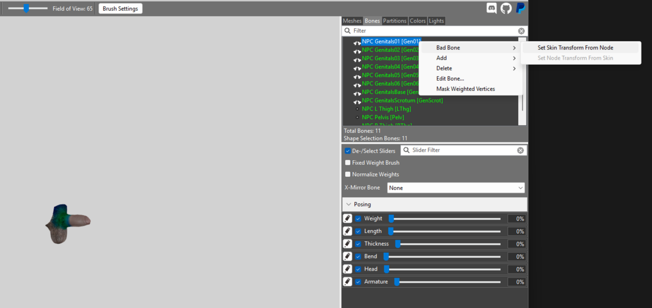
Task: Open the Discord link icon
Action: pos(491,8)
